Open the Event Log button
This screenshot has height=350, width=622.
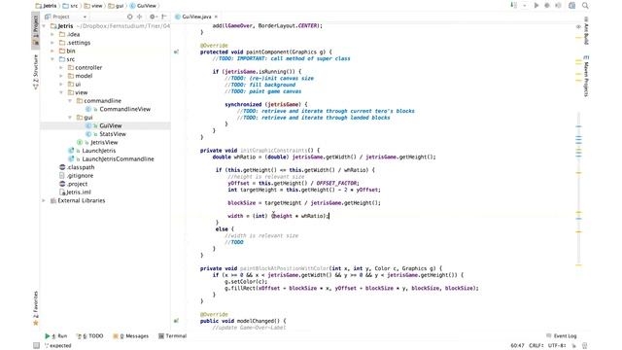[562, 336]
